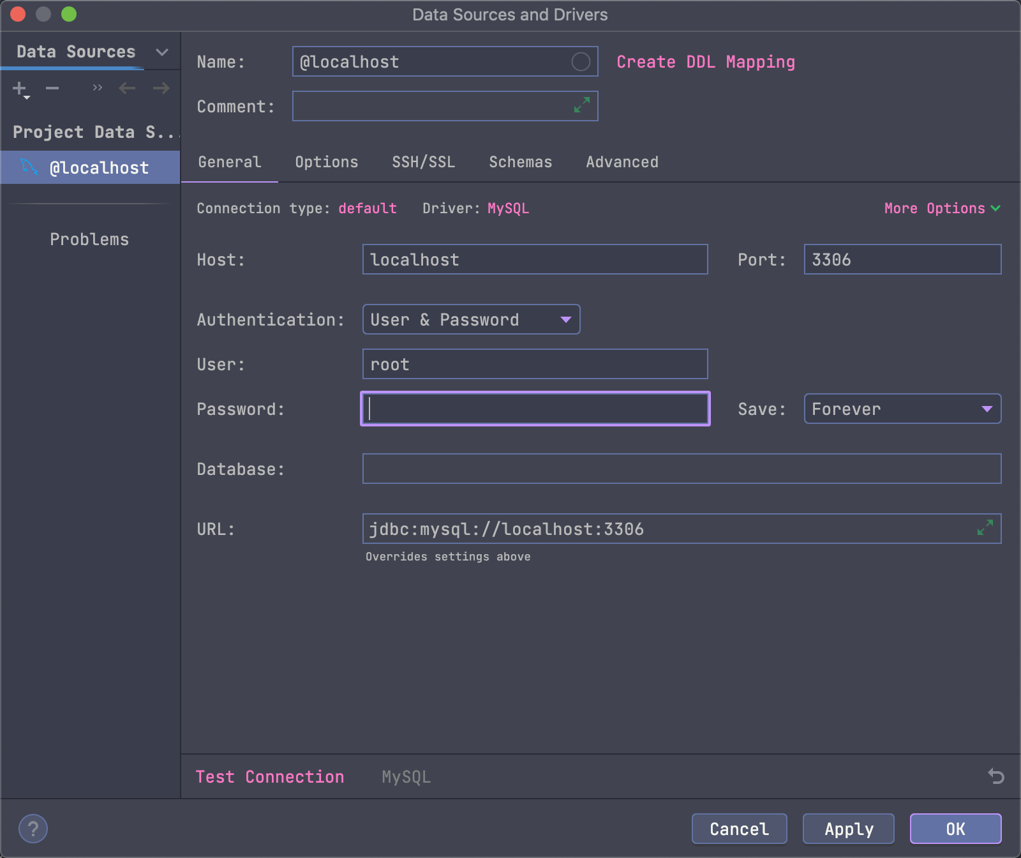This screenshot has width=1021, height=858.
Task: Open the Data Sources dropdown chevron
Action: point(162,52)
